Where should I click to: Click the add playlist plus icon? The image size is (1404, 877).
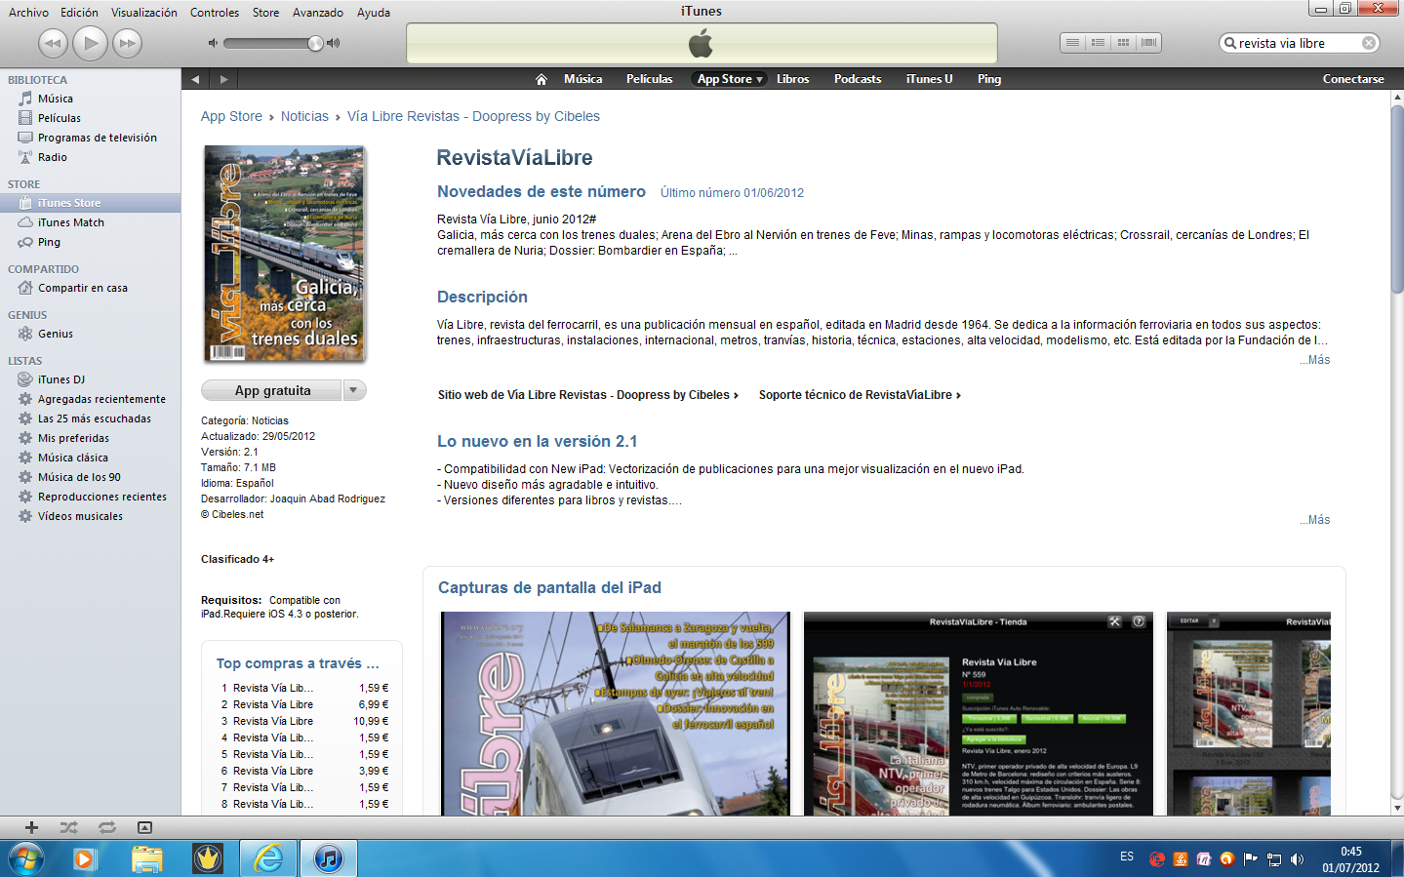31,827
